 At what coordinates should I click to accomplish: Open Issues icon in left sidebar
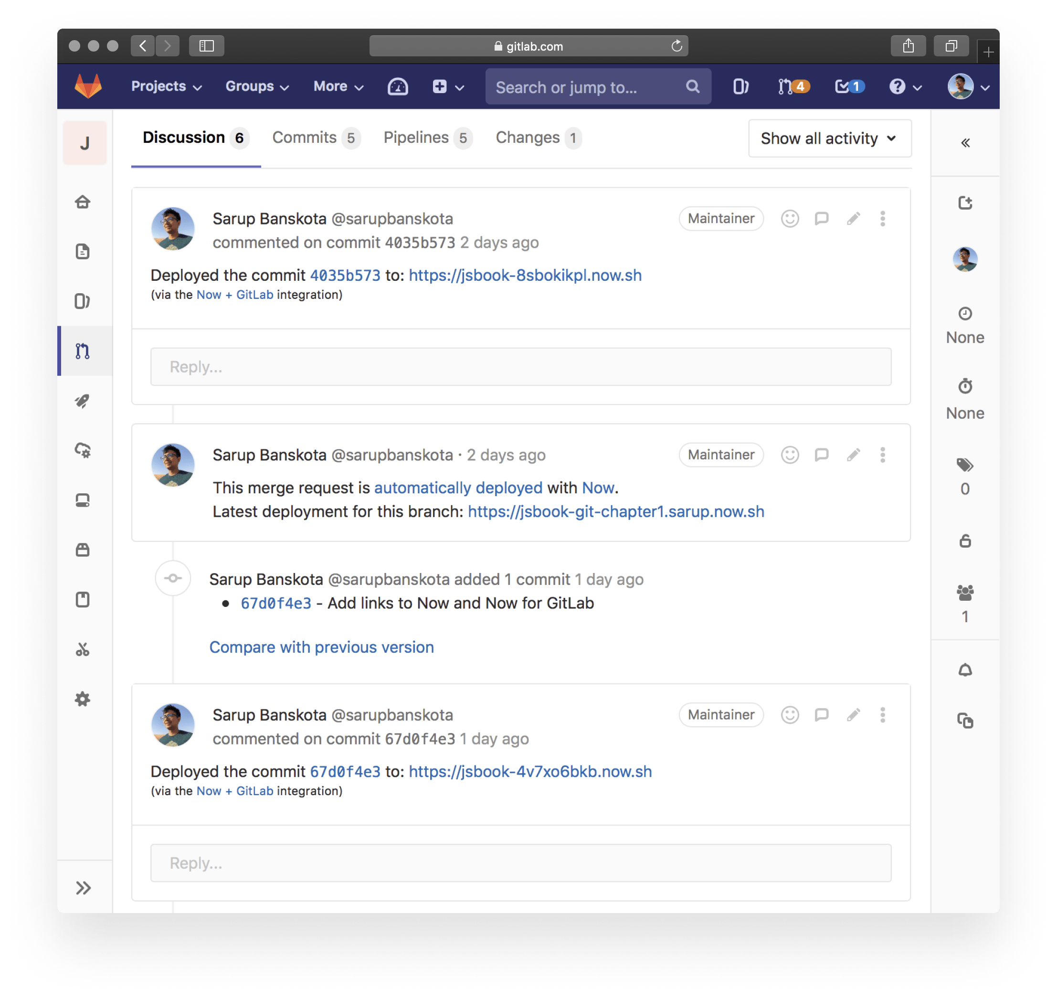coord(83,301)
